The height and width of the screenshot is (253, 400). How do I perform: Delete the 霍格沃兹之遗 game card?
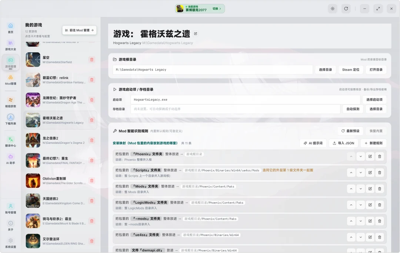(92, 120)
